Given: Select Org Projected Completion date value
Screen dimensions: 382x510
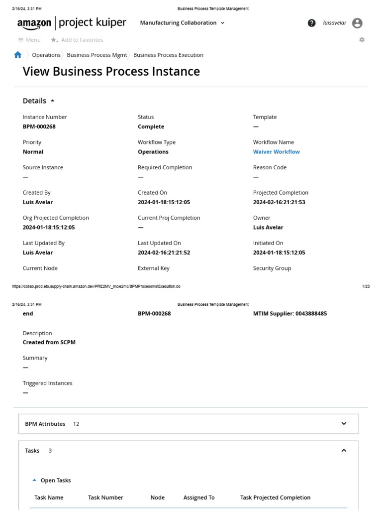Looking at the screenshot, I should (x=49, y=227).
